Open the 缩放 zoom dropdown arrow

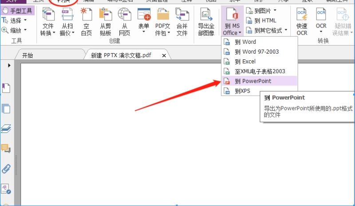click(25, 30)
